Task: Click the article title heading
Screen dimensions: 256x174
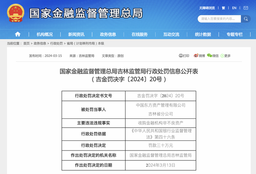Action: pos(129,71)
